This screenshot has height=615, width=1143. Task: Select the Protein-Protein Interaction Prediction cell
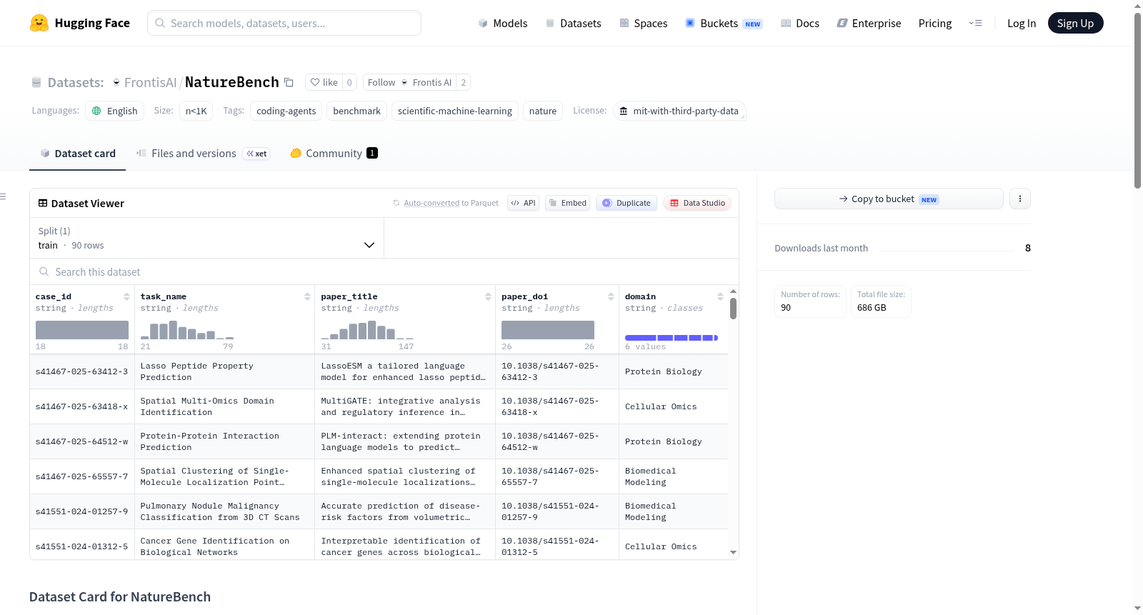(x=224, y=441)
